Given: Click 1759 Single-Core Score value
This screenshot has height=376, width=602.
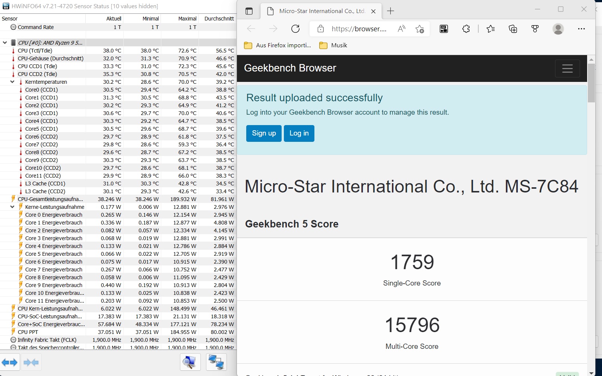Looking at the screenshot, I should [x=412, y=262].
